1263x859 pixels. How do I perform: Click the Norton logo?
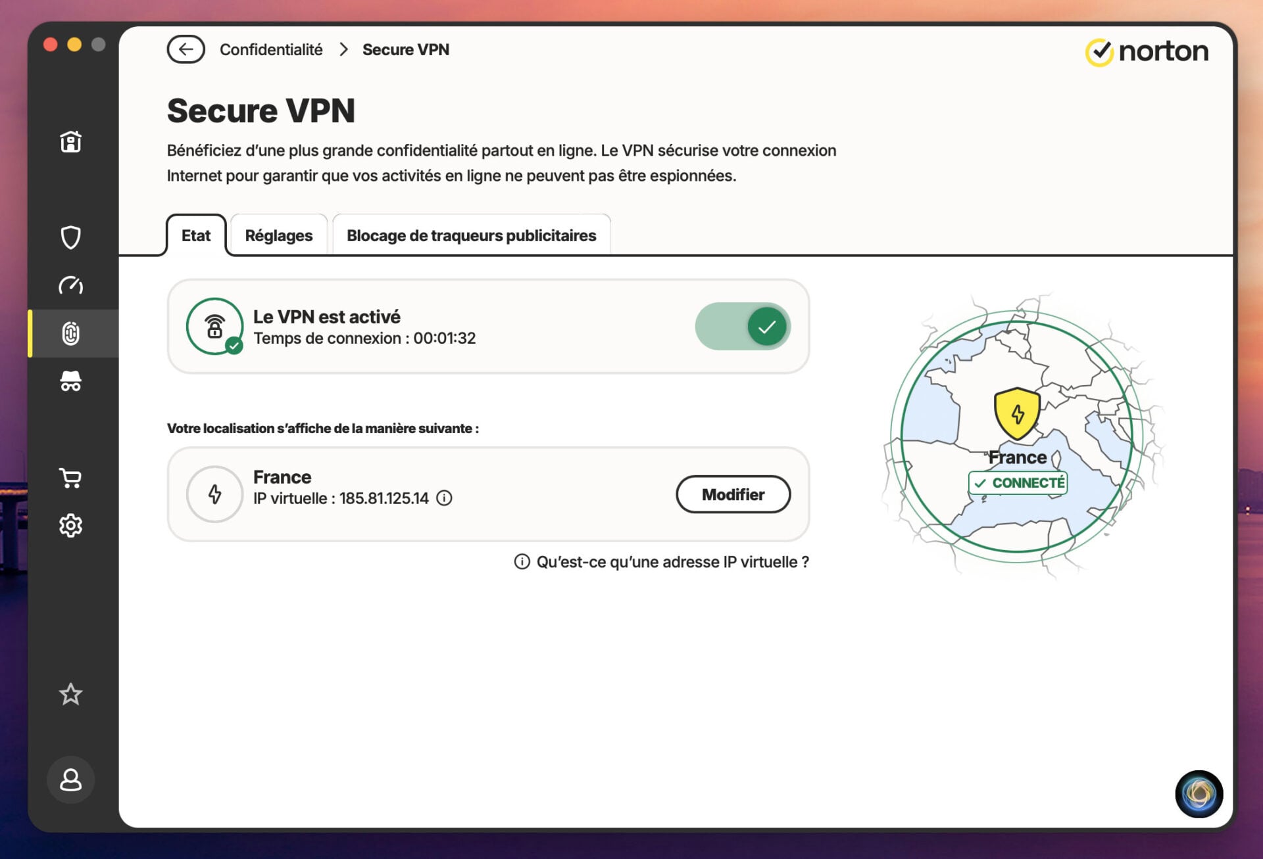(x=1147, y=51)
